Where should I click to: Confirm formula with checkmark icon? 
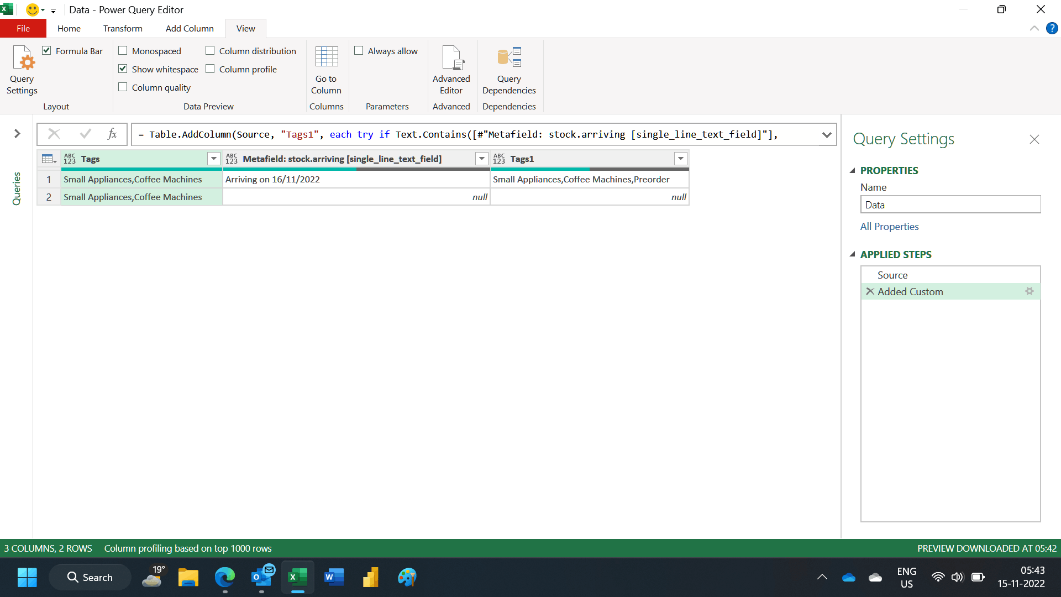[85, 134]
